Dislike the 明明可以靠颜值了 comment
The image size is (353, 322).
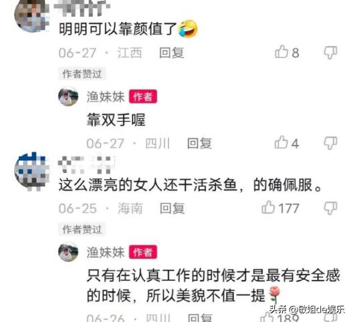pos(330,53)
